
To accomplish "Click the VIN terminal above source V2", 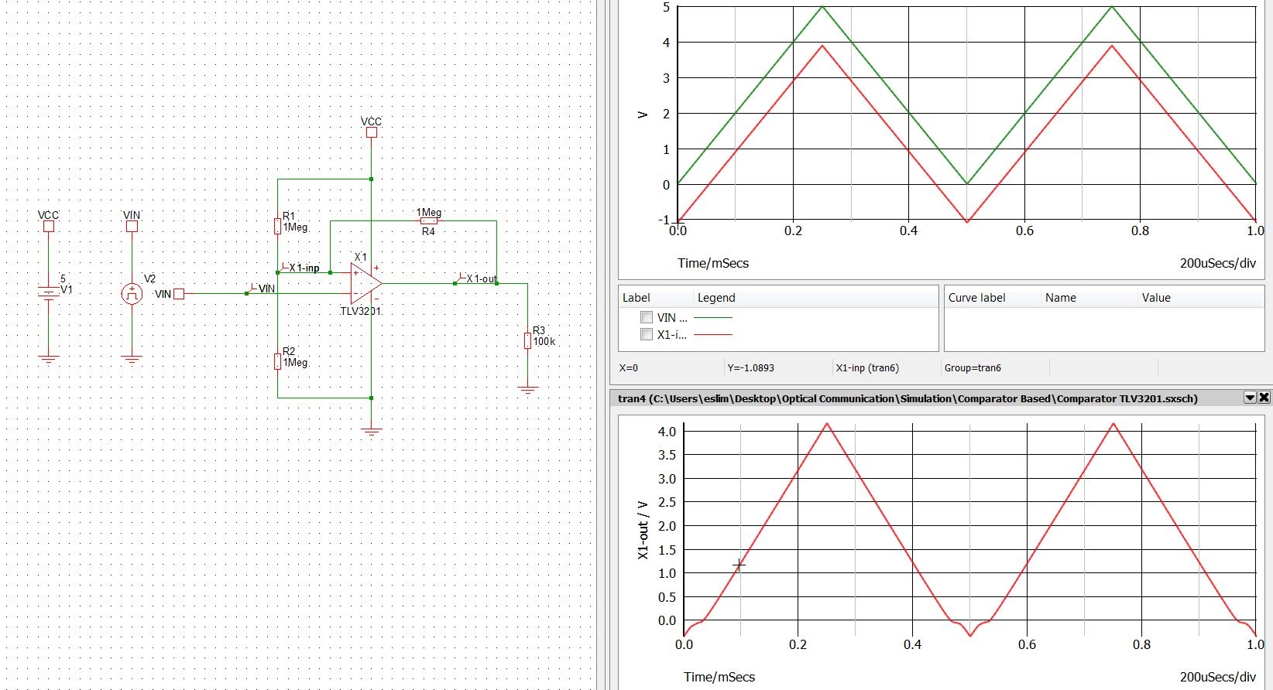I will click(x=132, y=226).
